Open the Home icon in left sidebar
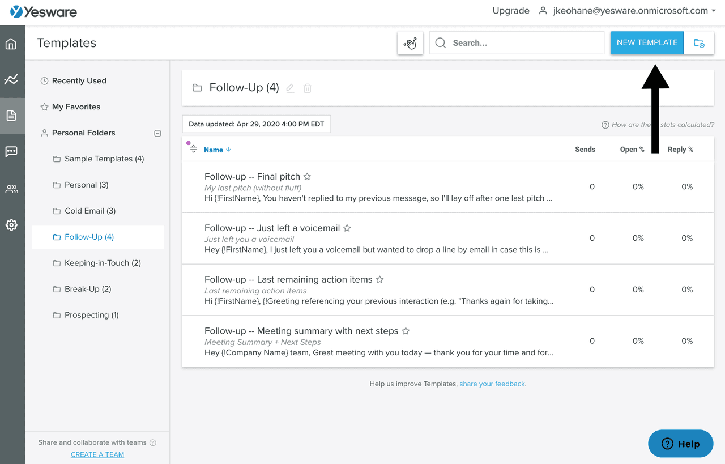Image resolution: width=725 pixels, height=464 pixels. click(x=11, y=44)
